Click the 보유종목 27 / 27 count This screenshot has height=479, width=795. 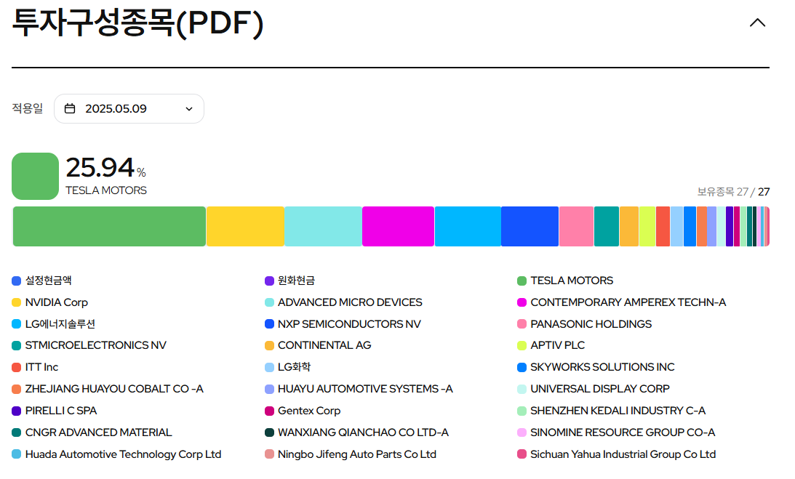(x=733, y=192)
